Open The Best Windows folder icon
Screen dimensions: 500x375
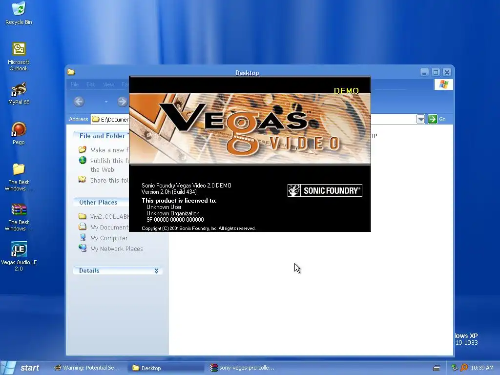tap(19, 177)
